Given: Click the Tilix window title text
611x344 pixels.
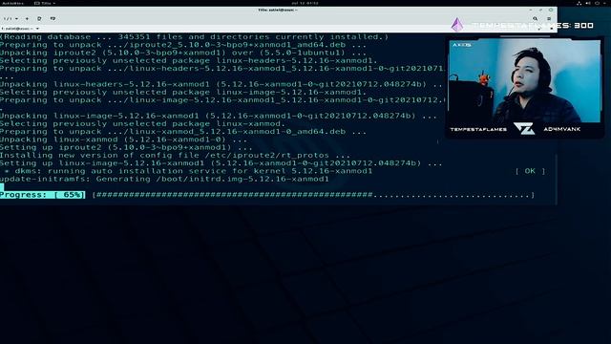Looking at the screenshot, I should 278,11.
